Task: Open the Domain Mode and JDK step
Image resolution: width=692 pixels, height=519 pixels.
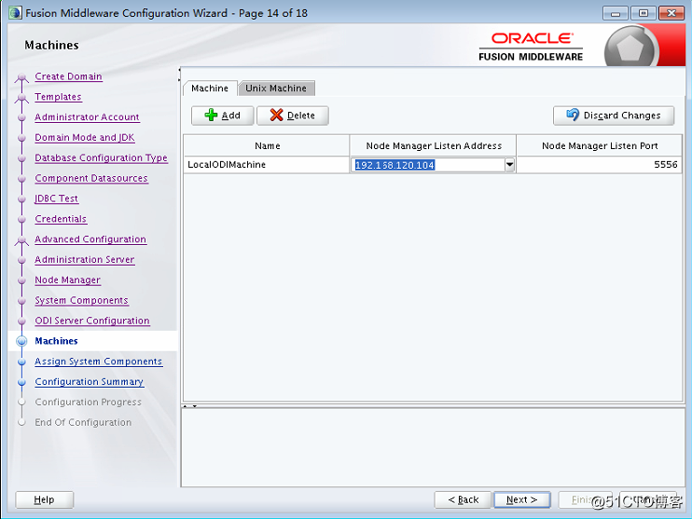Action: pyautogui.click(x=85, y=137)
